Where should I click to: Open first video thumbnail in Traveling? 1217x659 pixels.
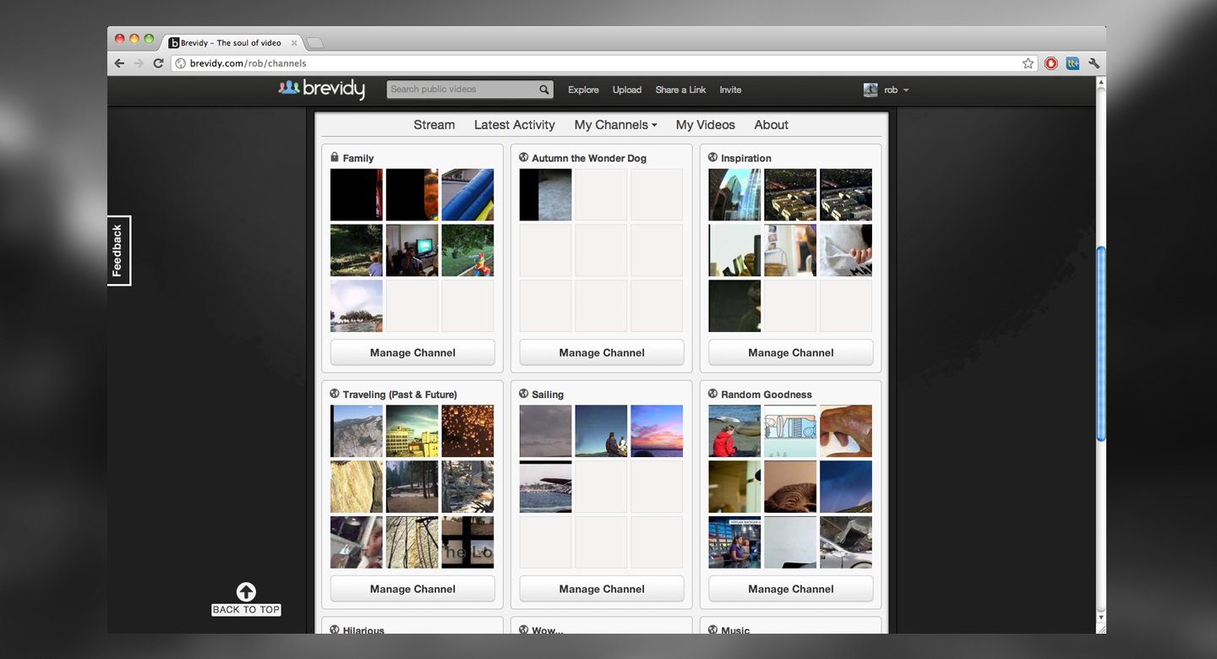[x=357, y=432]
